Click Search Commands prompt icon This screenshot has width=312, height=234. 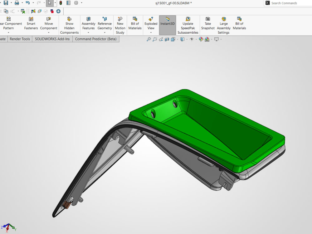point(268,3)
